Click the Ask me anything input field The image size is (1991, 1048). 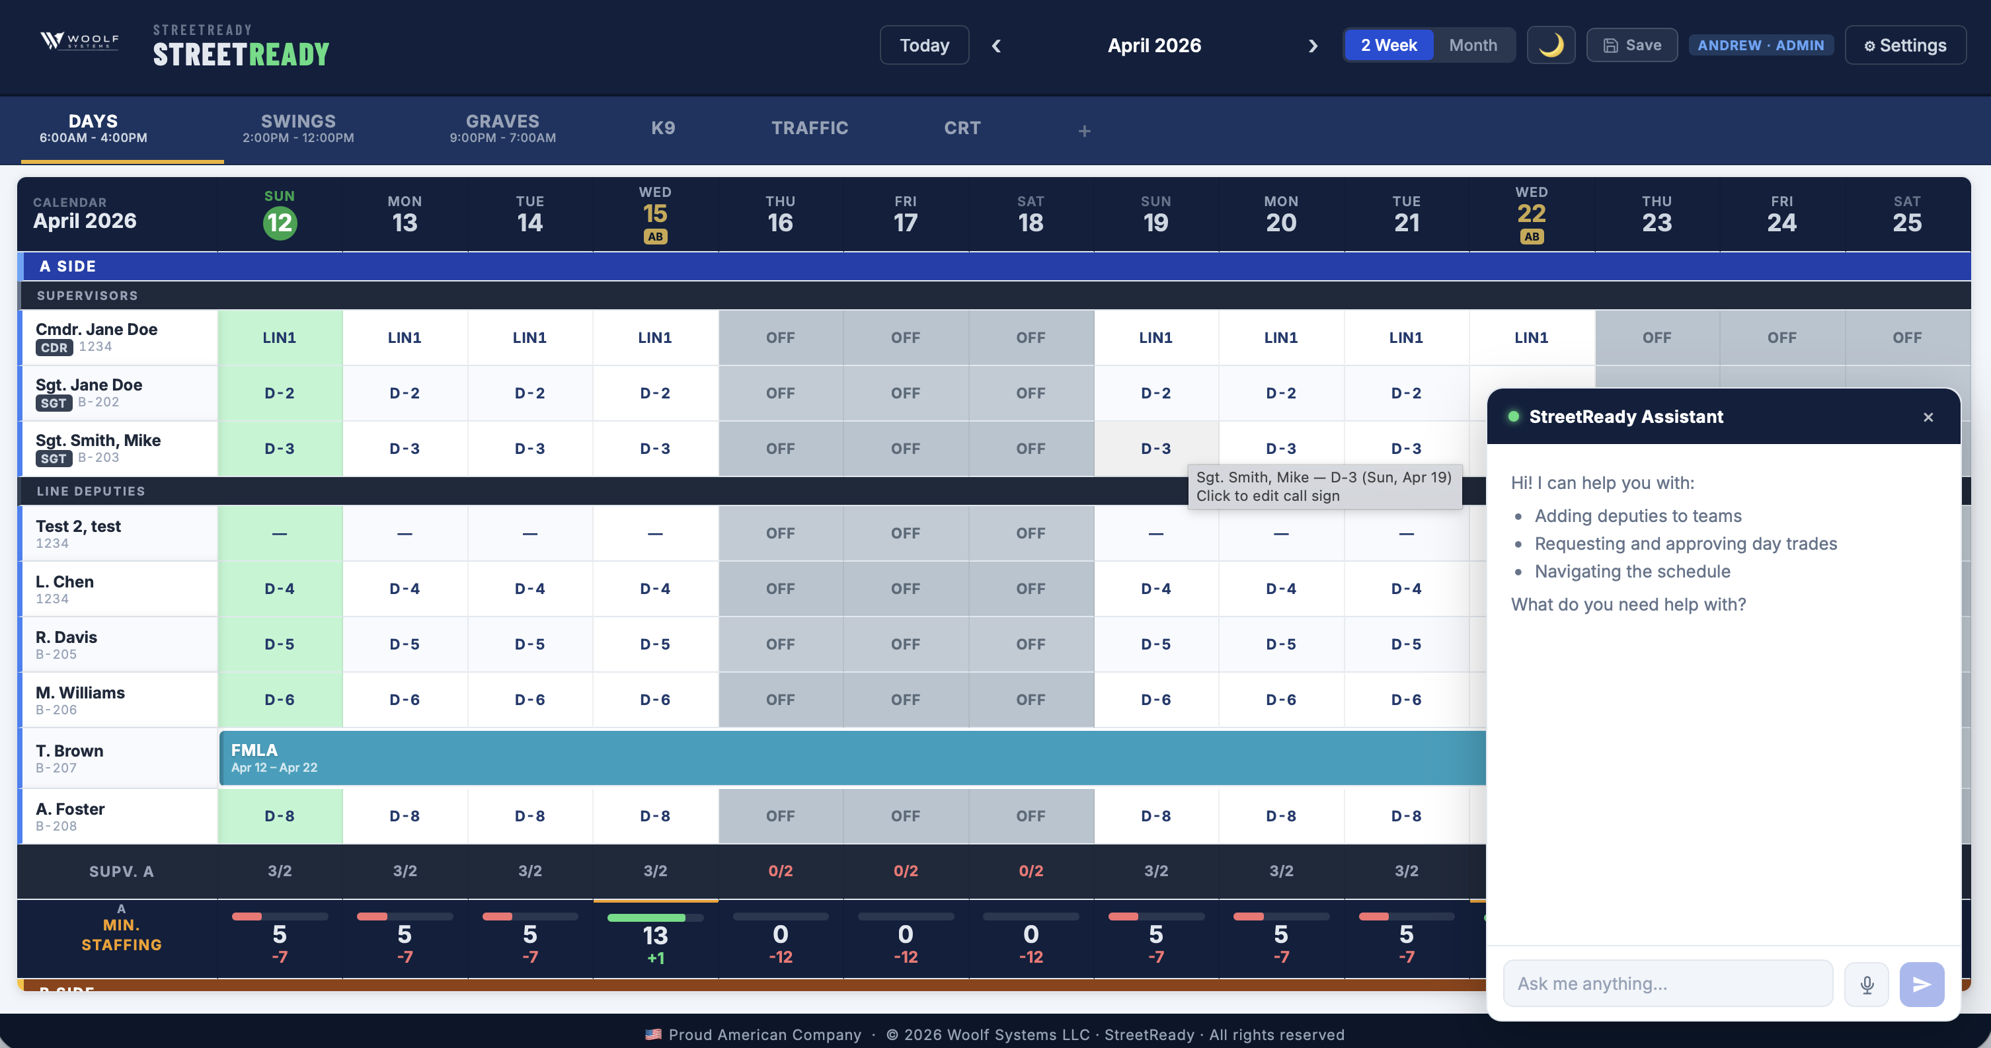coord(1667,983)
